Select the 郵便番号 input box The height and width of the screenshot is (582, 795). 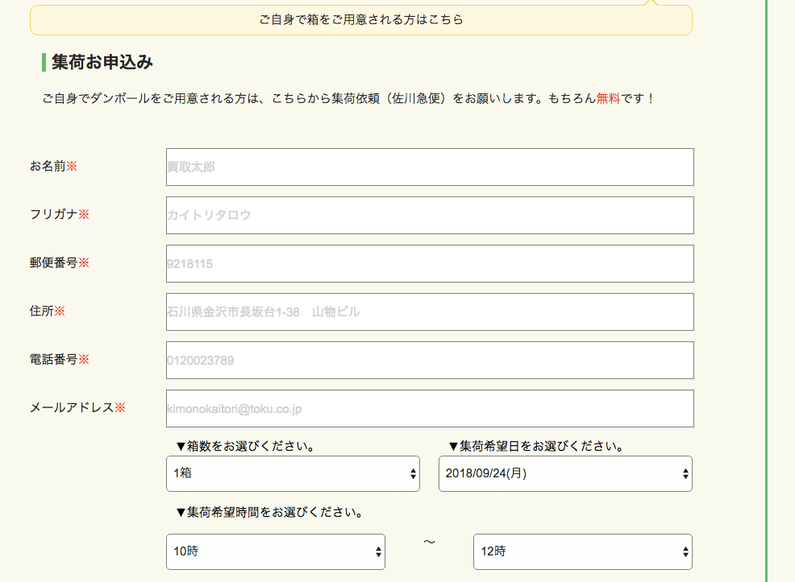point(430,264)
